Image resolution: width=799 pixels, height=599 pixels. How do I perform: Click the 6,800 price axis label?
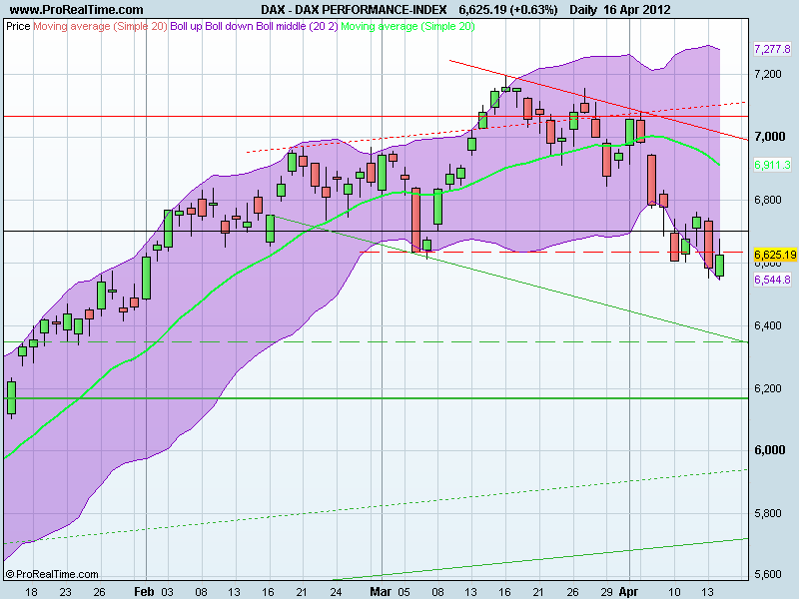coord(768,200)
